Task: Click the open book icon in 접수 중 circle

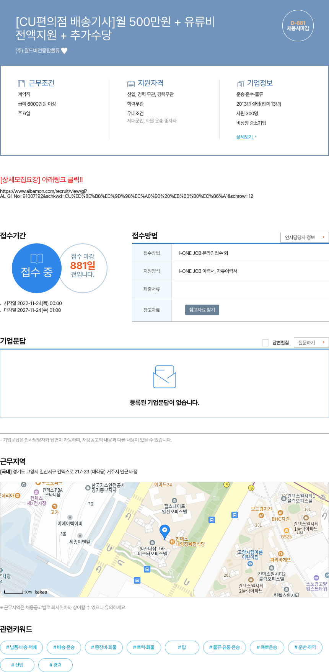Action: 37,259
